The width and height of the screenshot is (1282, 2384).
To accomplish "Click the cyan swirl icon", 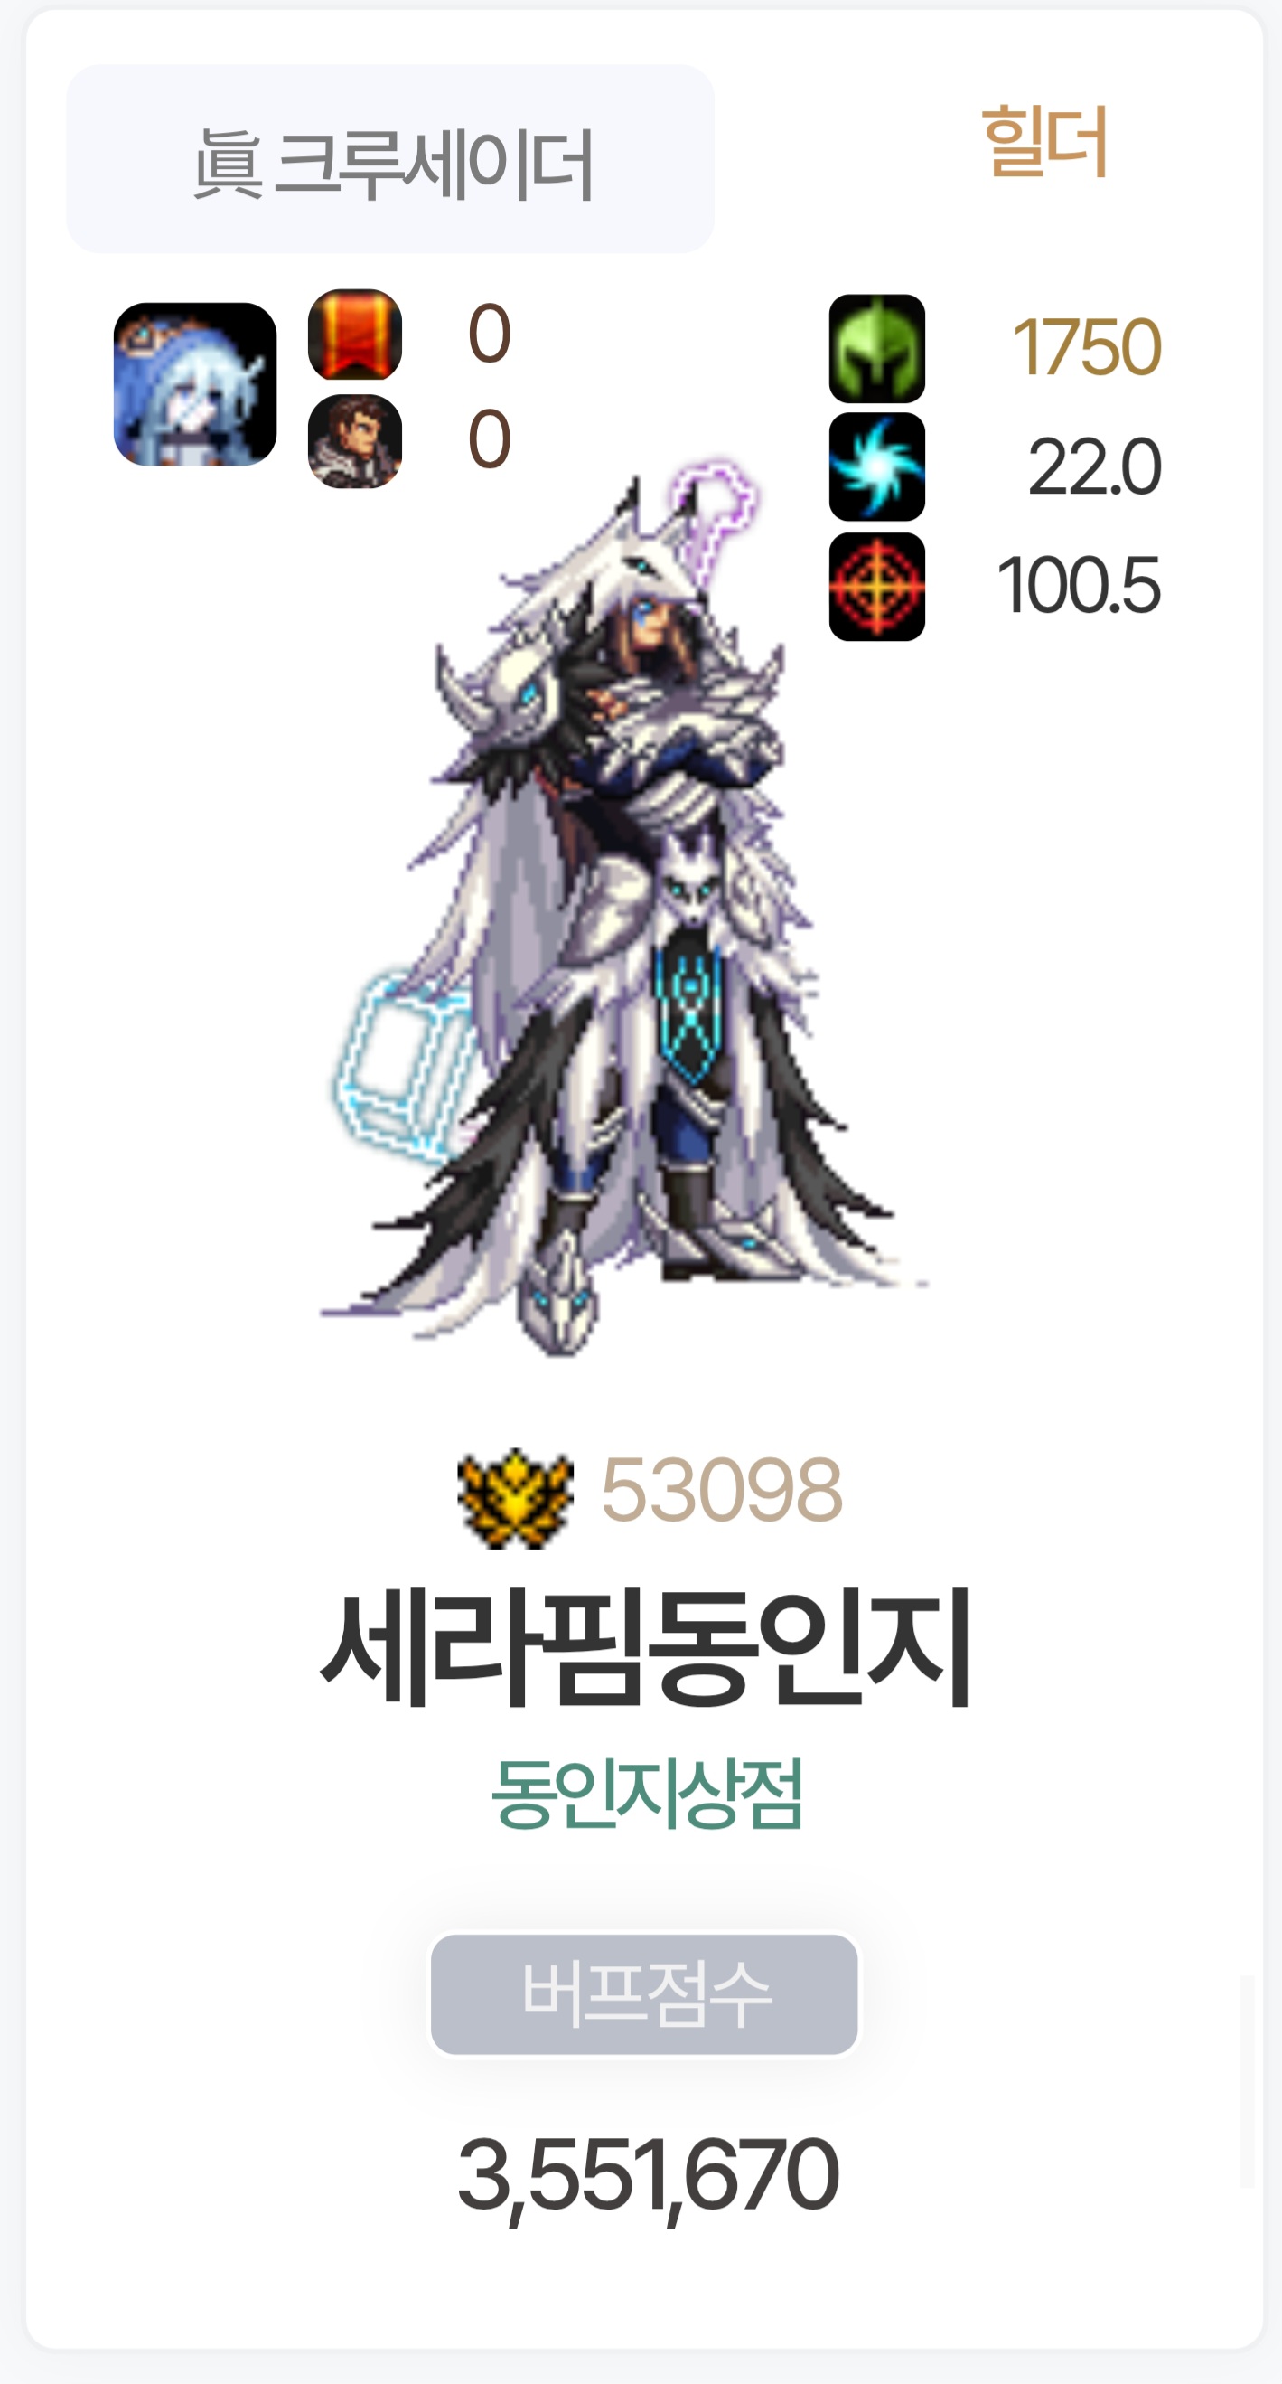I will coord(877,466).
